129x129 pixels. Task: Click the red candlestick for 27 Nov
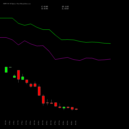click(x=56, y=104)
